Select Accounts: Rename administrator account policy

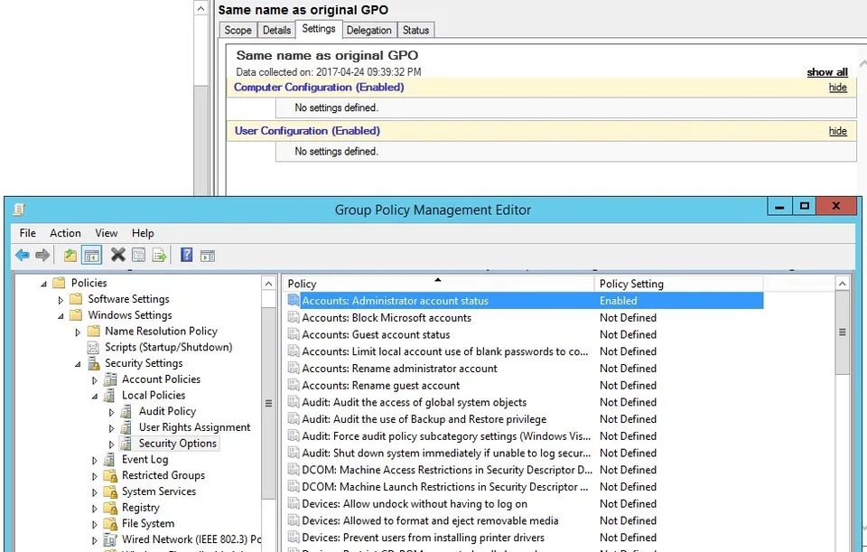[399, 369]
